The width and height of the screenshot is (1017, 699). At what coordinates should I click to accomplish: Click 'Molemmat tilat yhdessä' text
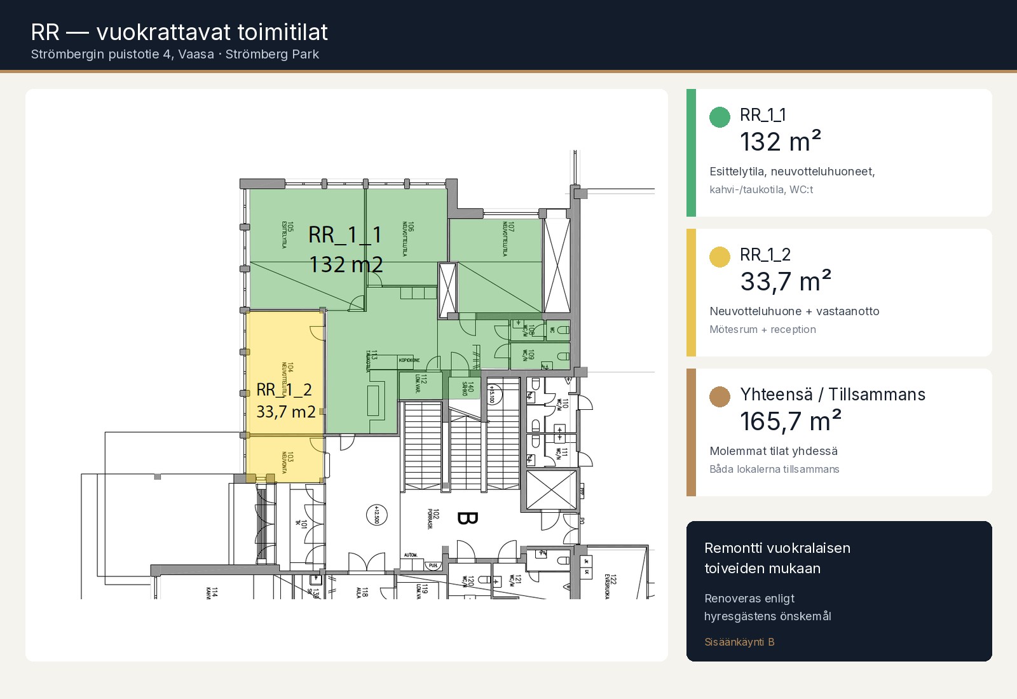coord(774,451)
